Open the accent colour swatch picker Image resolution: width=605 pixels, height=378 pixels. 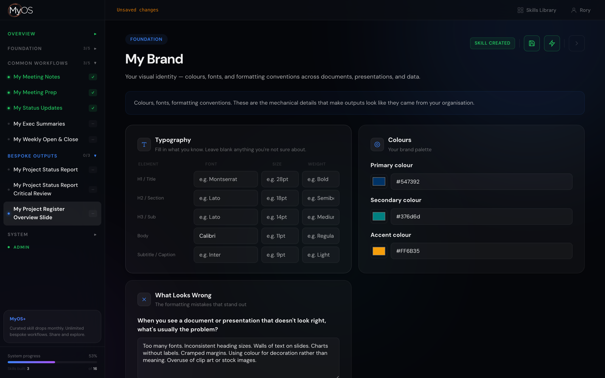(379, 251)
